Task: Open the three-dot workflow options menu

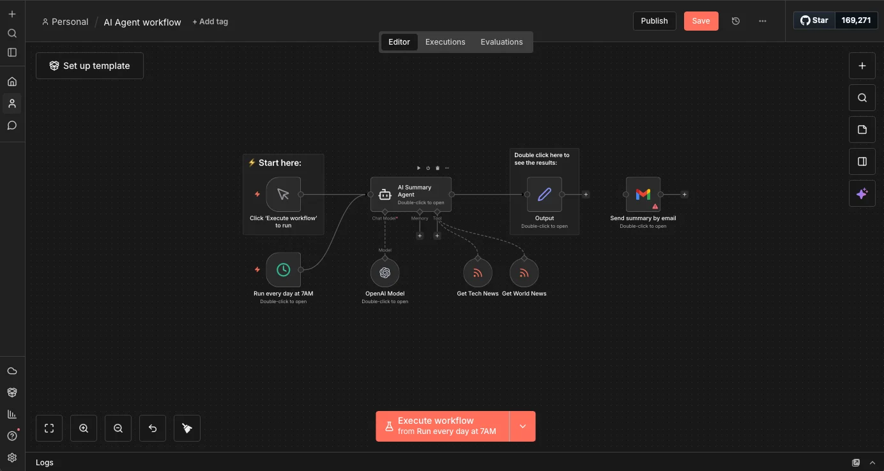Action: 762,21
